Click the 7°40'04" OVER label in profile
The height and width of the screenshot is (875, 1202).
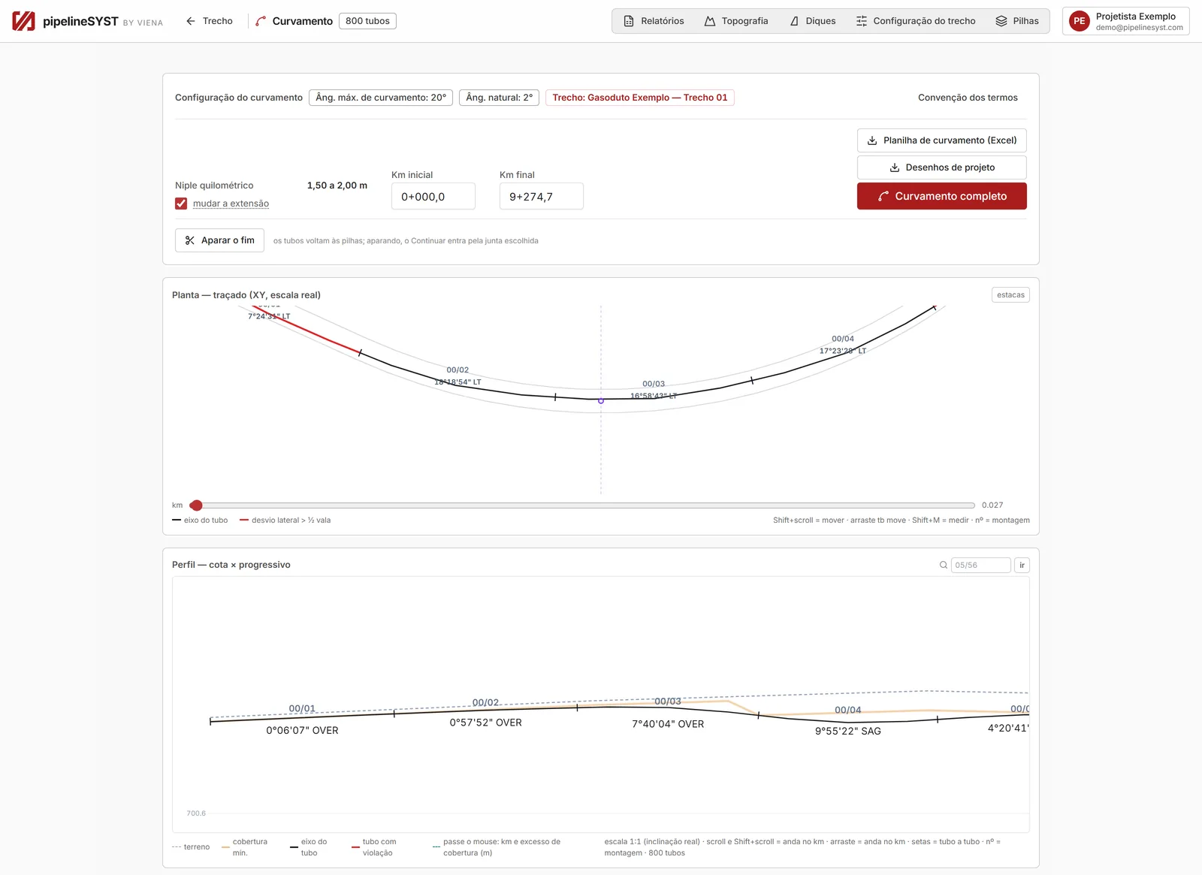click(x=668, y=724)
